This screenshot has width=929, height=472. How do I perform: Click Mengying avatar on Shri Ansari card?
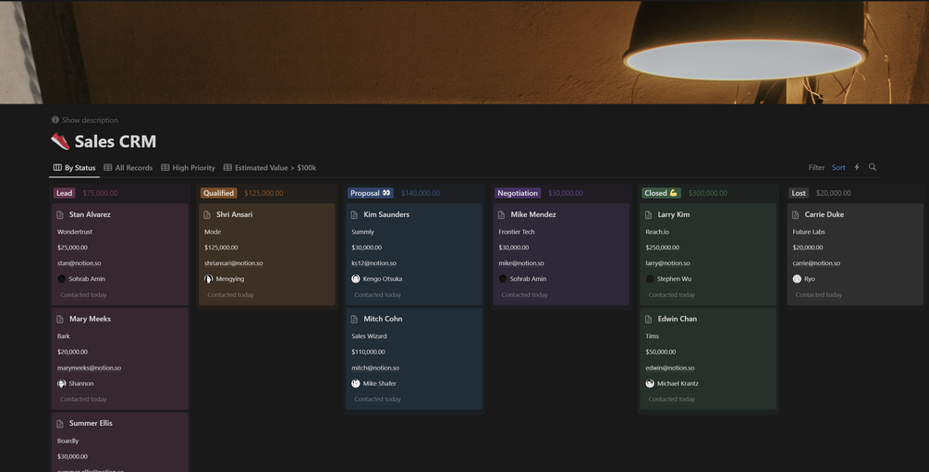pyautogui.click(x=209, y=279)
